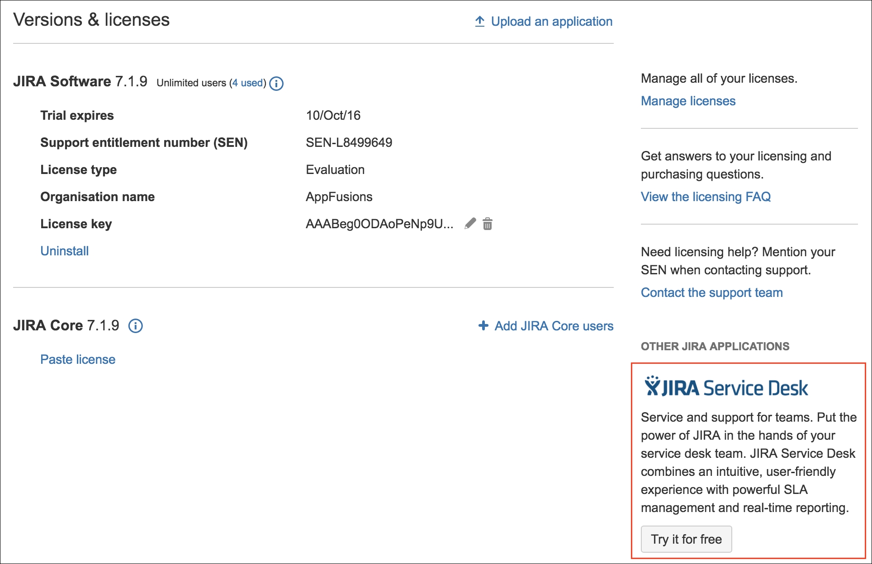Click the JIRA Core 7.1.9 heading
Screen dimensions: 872x564
66,325
